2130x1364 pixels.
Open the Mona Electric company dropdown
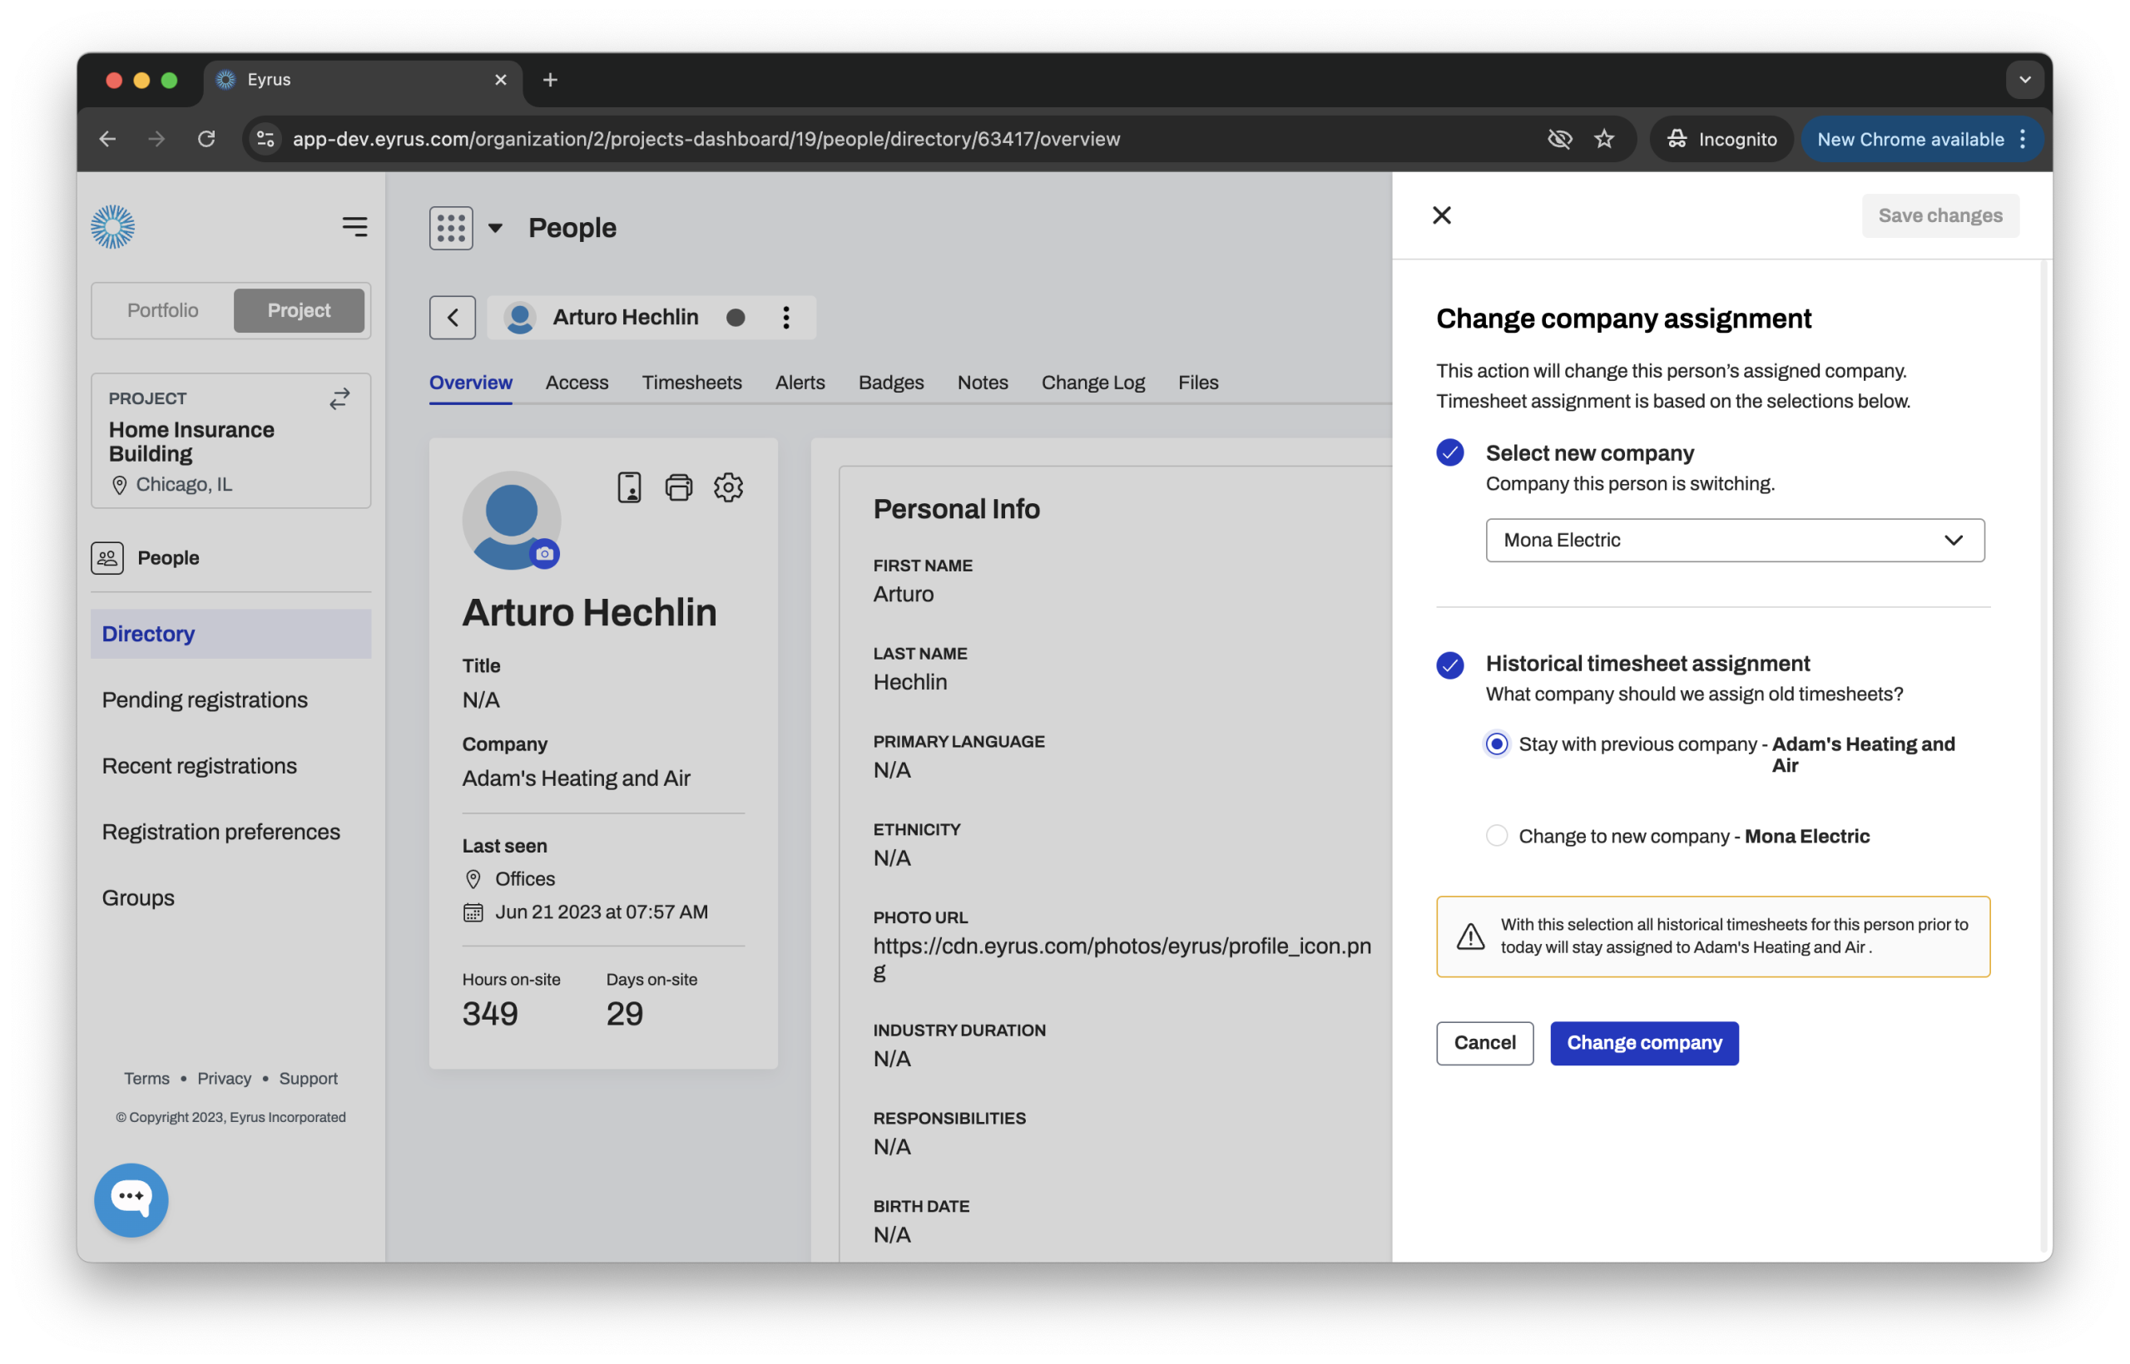click(x=1735, y=541)
